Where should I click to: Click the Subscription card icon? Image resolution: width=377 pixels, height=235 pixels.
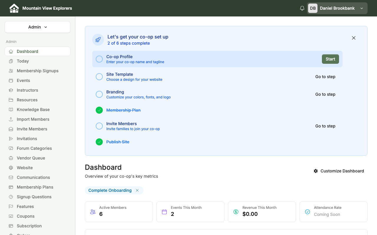[11, 226]
